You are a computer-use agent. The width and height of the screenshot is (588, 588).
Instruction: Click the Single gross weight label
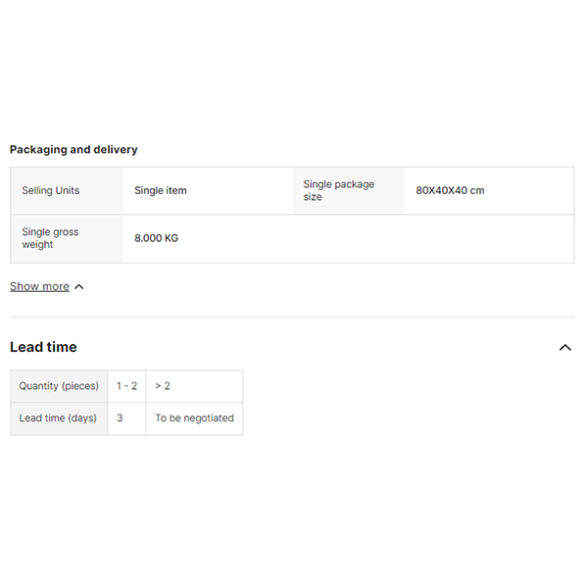[x=50, y=238]
